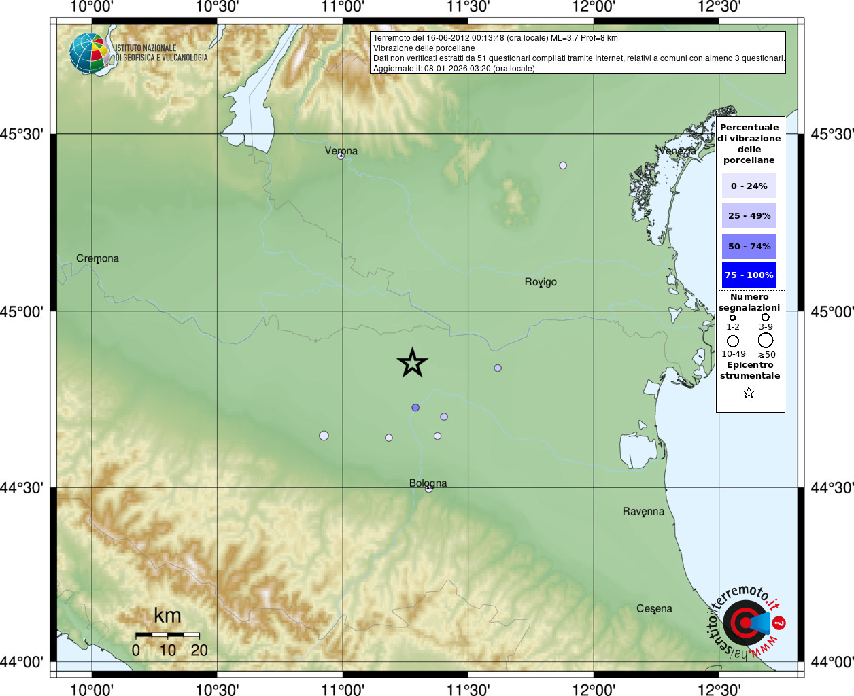Click the report circle northeast of Verona
This screenshot has height=696, width=854.
point(563,165)
